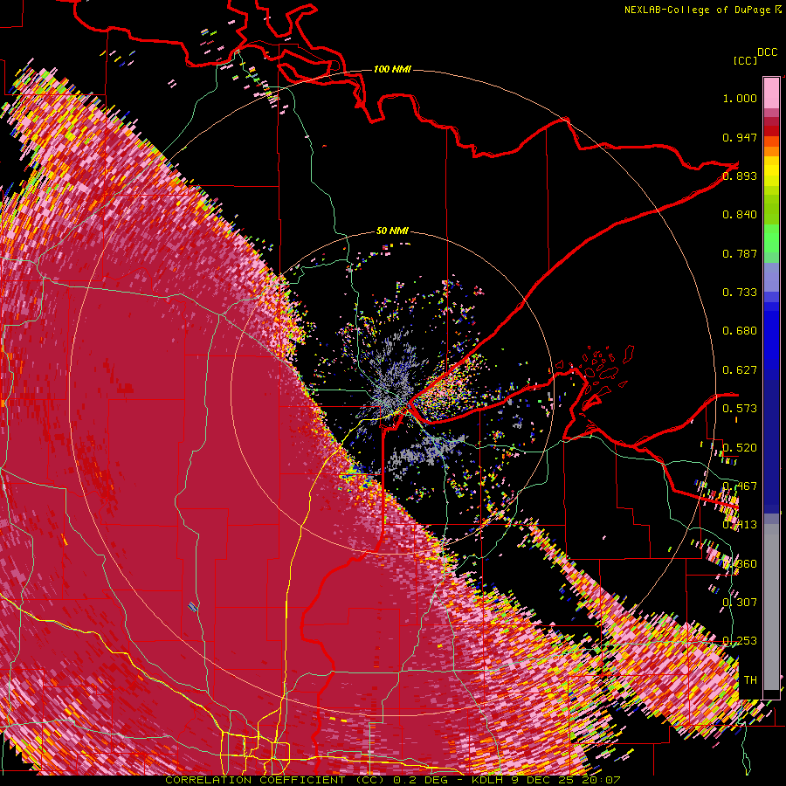Click the 0.893 color scale value
Viewport: 786px width, 786px height.
coord(740,176)
